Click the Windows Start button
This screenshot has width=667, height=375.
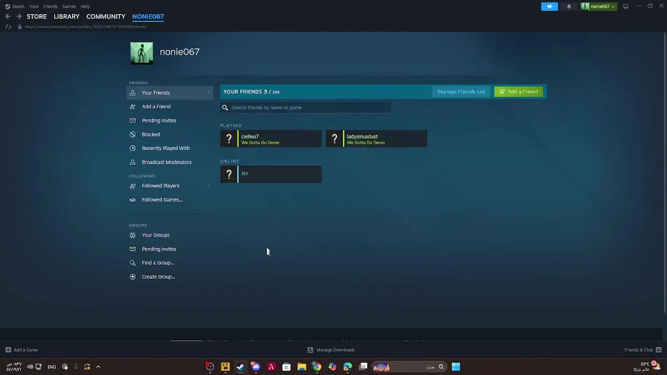tap(456, 367)
